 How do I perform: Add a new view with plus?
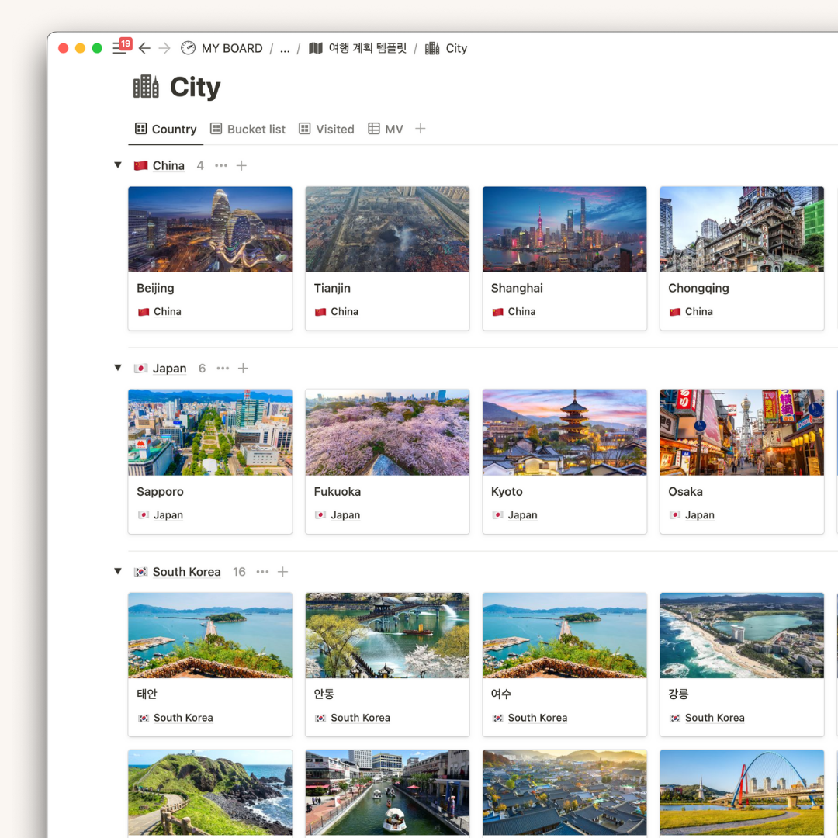(x=421, y=129)
